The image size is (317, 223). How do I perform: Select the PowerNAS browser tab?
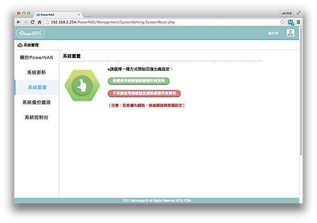click(58, 15)
